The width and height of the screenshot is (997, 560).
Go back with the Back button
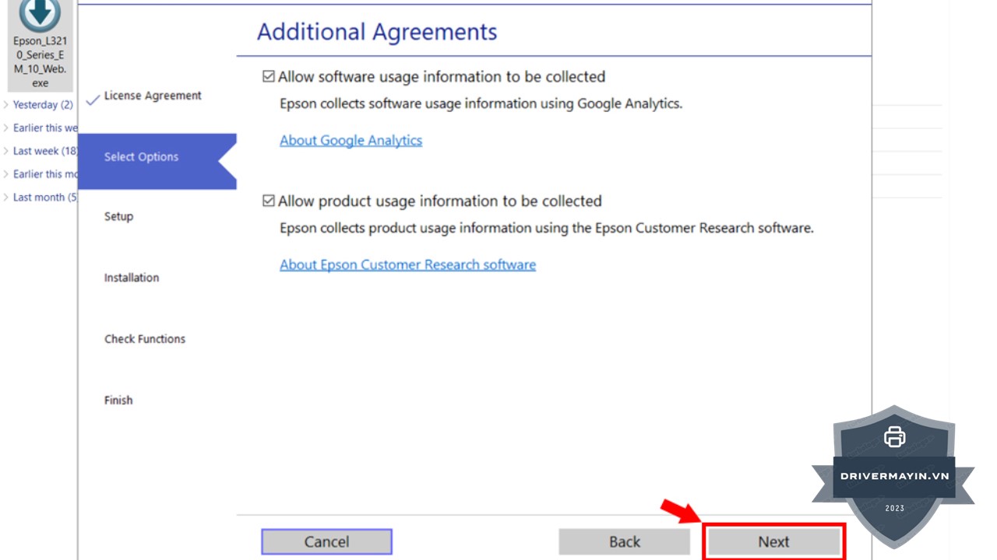pos(624,542)
